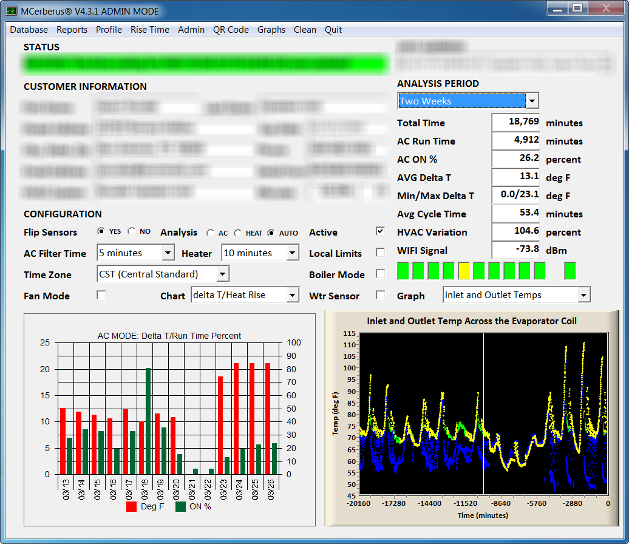The width and height of the screenshot is (629, 544).
Task: Open the Analysis Period Two Weeks dropdown
Action: coord(532,101)
